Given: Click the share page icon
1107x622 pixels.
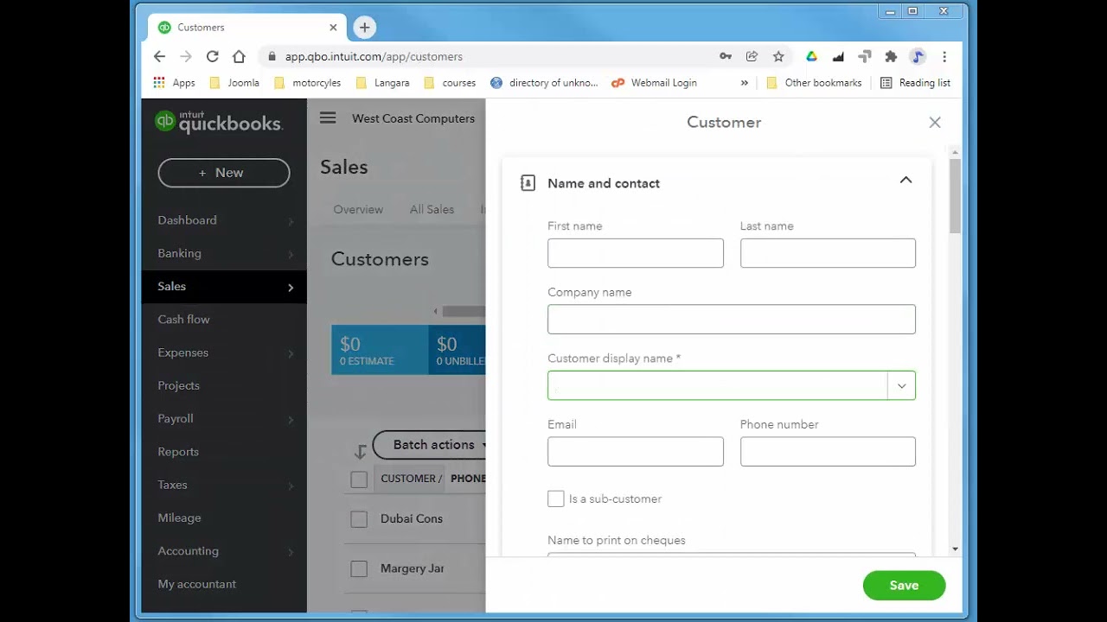Looking at the screenshot, I should 752,56.
